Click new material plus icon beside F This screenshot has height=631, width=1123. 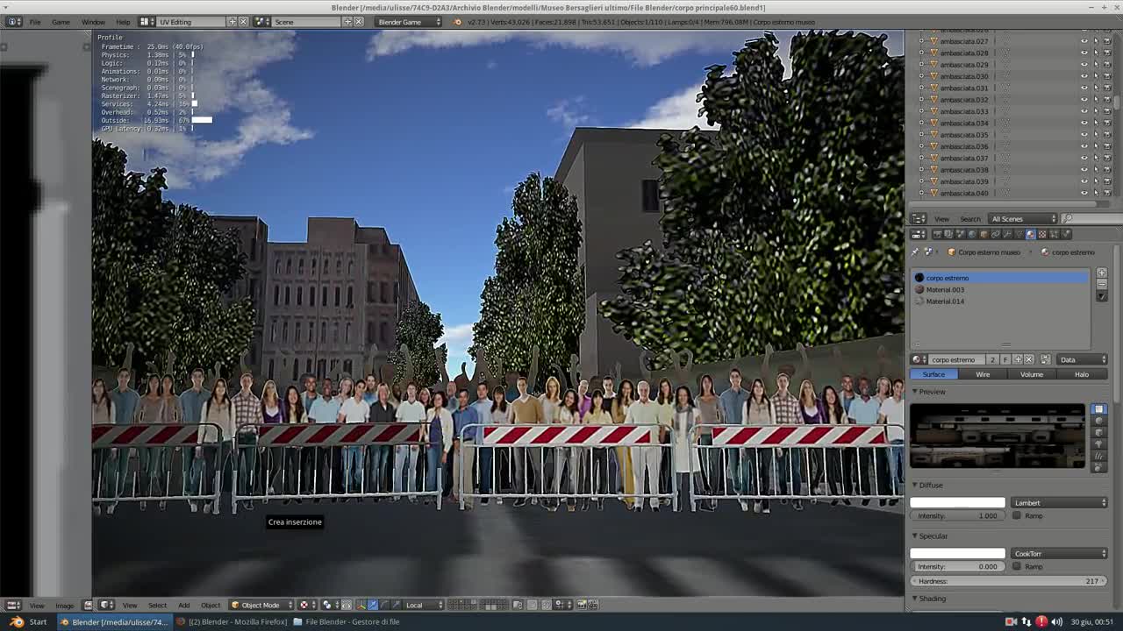[x=1018, y=359]
